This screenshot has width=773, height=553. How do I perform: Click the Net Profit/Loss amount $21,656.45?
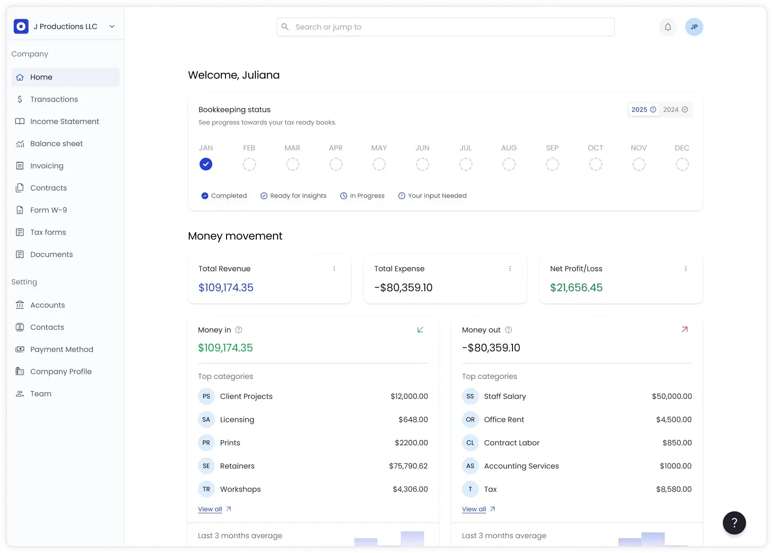576,288
